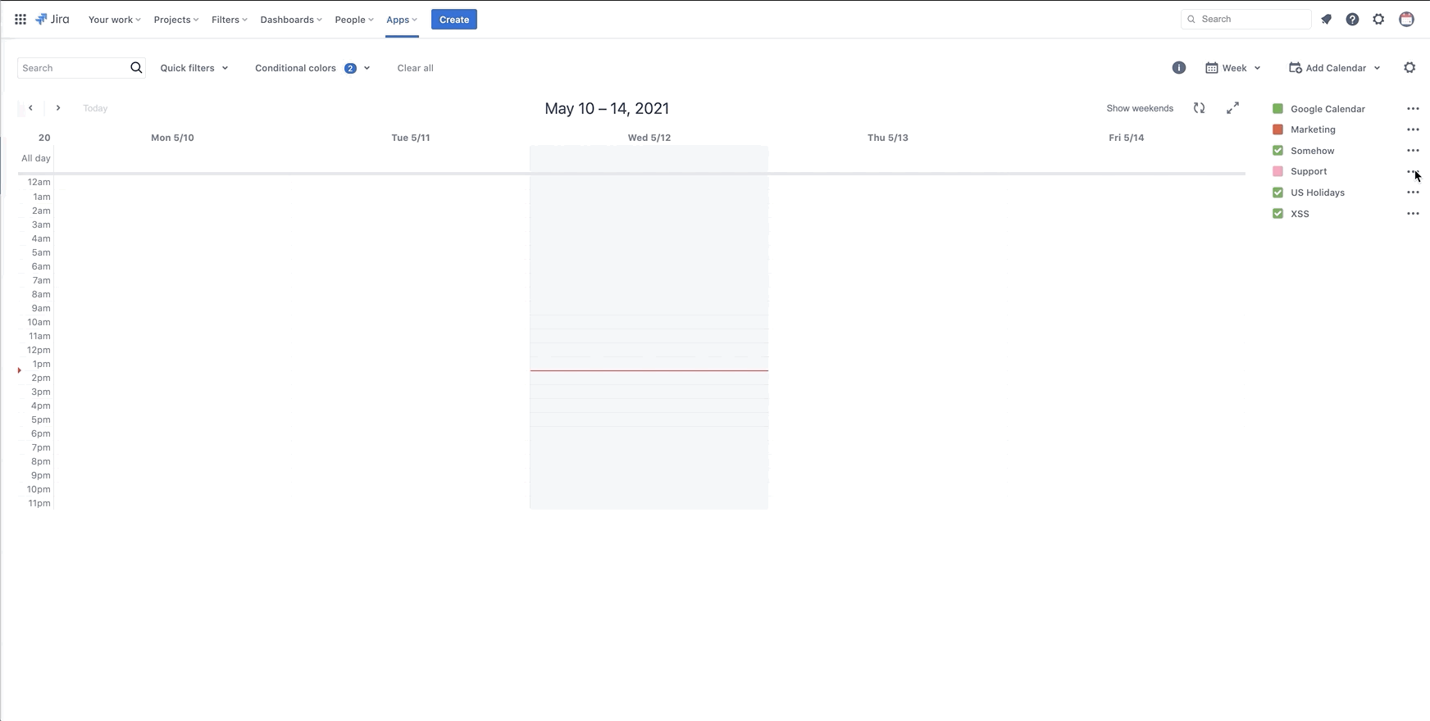Click the help question mark icon
The width and height of the screenshot is (1430, 721).
point(1352,19)
